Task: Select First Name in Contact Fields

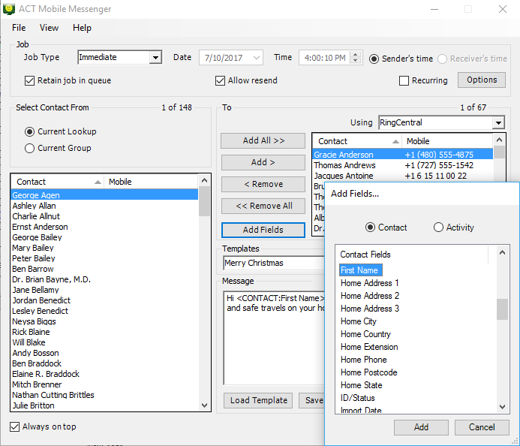Action: pos(360,270)
